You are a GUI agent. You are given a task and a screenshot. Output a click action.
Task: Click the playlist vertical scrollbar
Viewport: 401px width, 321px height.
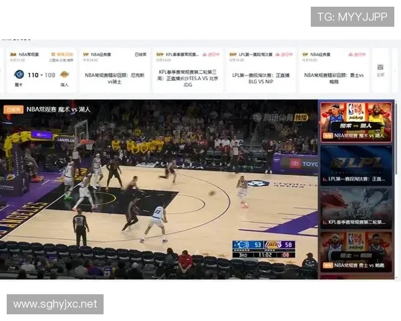pos(396,138)
